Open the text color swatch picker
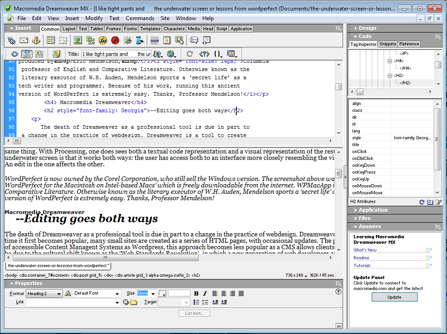The image size is (447, 334). 162,293
